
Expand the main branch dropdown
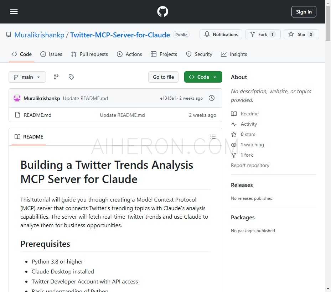27,77
